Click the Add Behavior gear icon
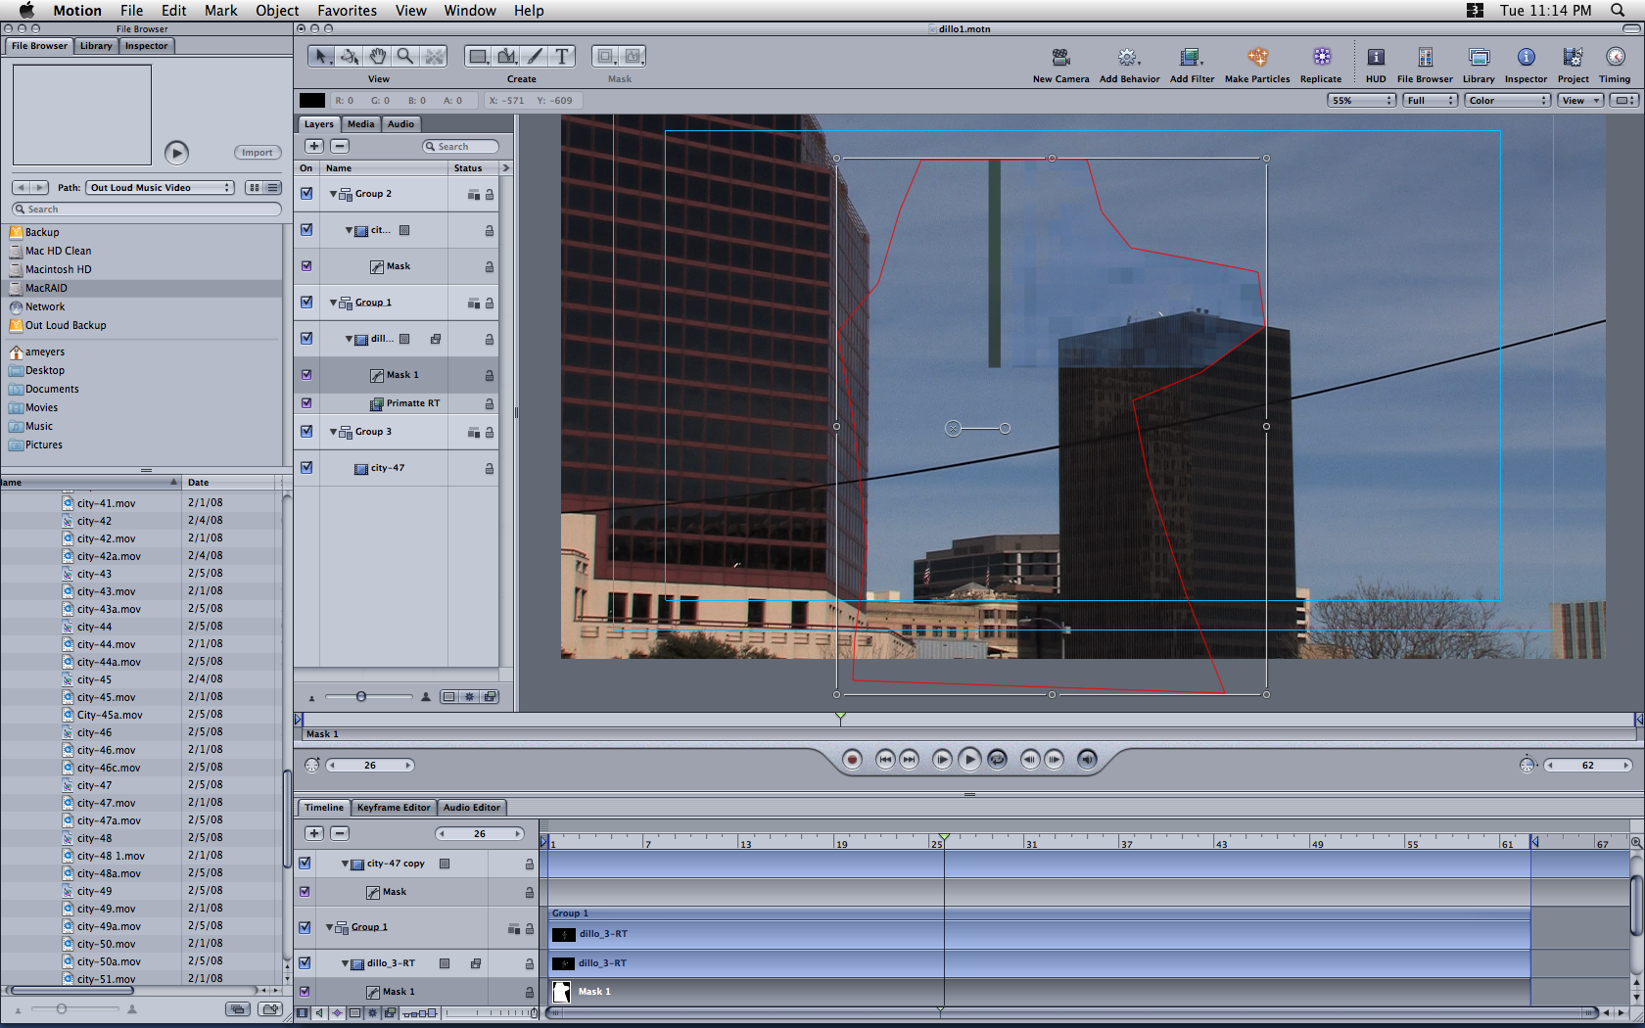This screenshot has height=1028, width=1645. pyautogui.click(x=1128, y=58)
